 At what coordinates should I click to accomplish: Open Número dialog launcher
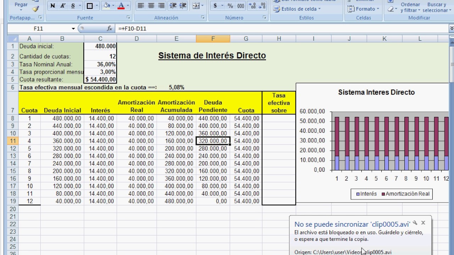pyautogui.click(x=264, y=17)
